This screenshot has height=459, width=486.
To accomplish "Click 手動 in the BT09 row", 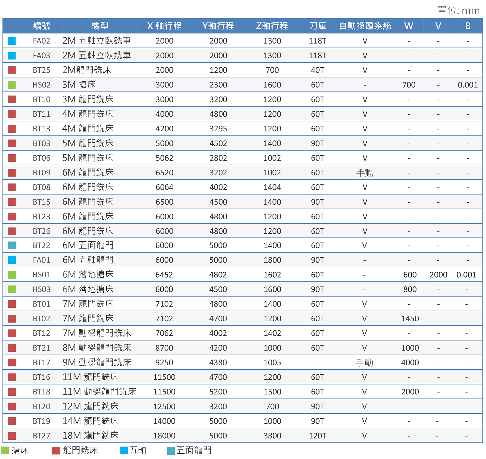I will (x=365, y=173).
